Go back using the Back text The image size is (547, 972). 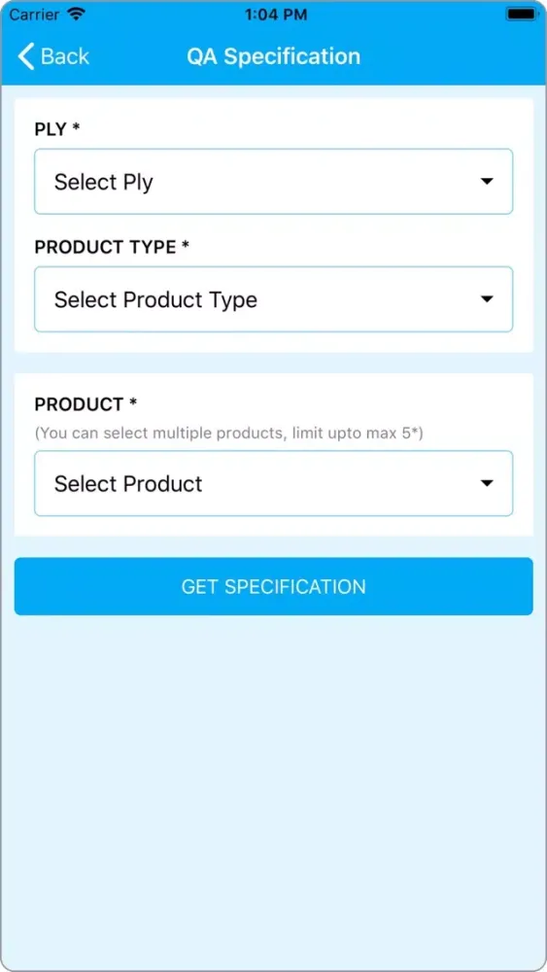[65, 56]
